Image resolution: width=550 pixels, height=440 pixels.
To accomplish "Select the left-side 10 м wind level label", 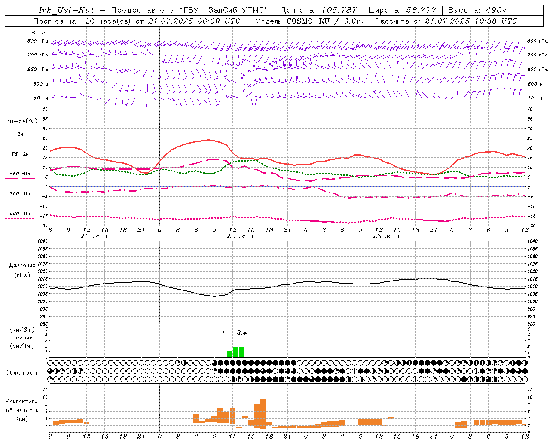I will coord(41,98).
